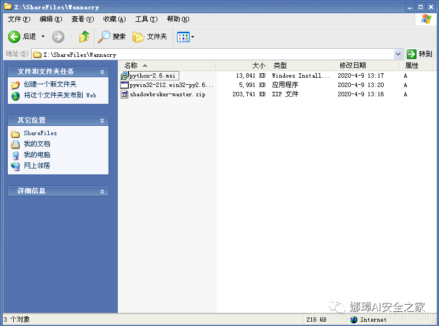Click the 5,991 KB size cell
Image resolution: width=439 pixels, height=326 pixels.
(252, 85)
